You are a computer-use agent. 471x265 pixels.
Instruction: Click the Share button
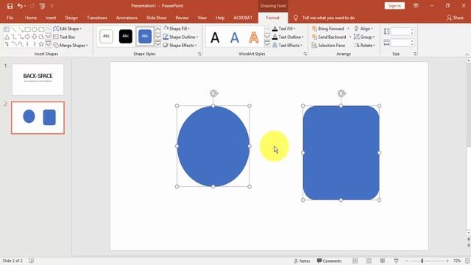click(455, 18)
